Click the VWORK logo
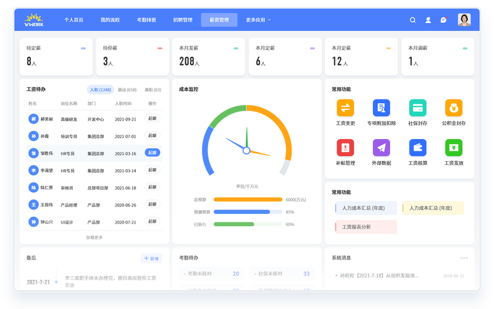 pyautogui.click(x=34, y=20)
